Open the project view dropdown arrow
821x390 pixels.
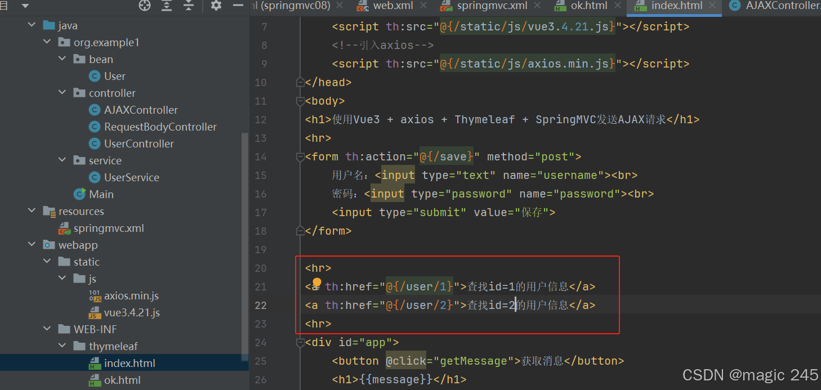click(25, 6)
